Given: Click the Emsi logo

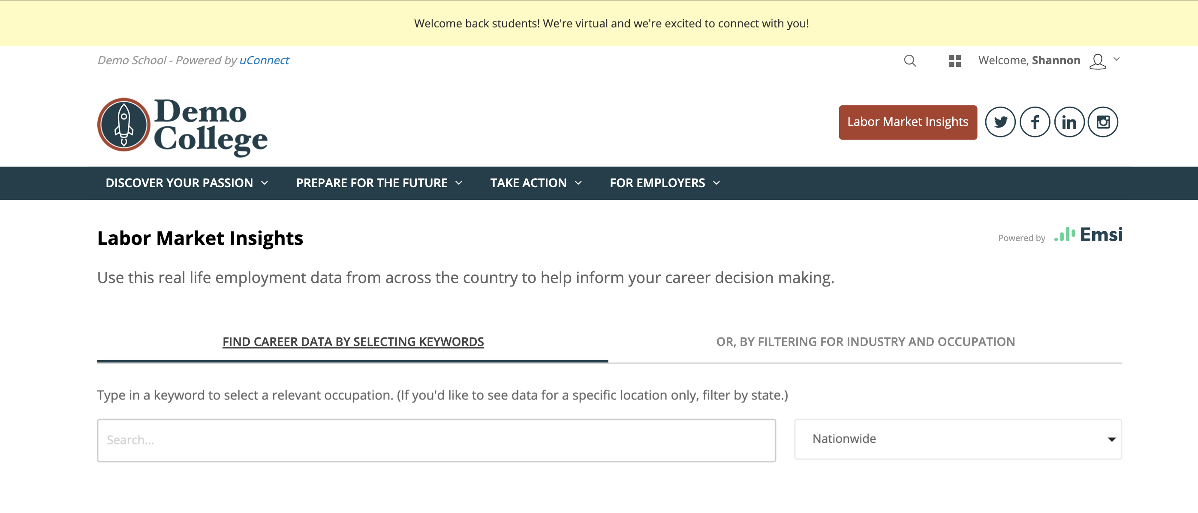Looking at the screenshot, I should [1088, 235].
